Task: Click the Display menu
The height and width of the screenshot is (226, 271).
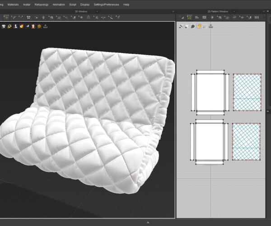Action: (x=85, y=5)
